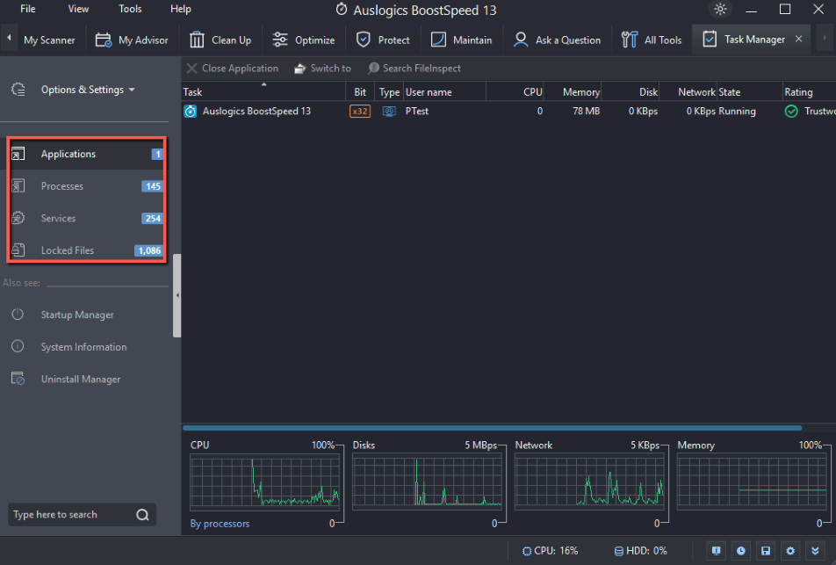836x565 pixels.
Task: Open settings gear in status bar
Action: [x=790, y=551]
